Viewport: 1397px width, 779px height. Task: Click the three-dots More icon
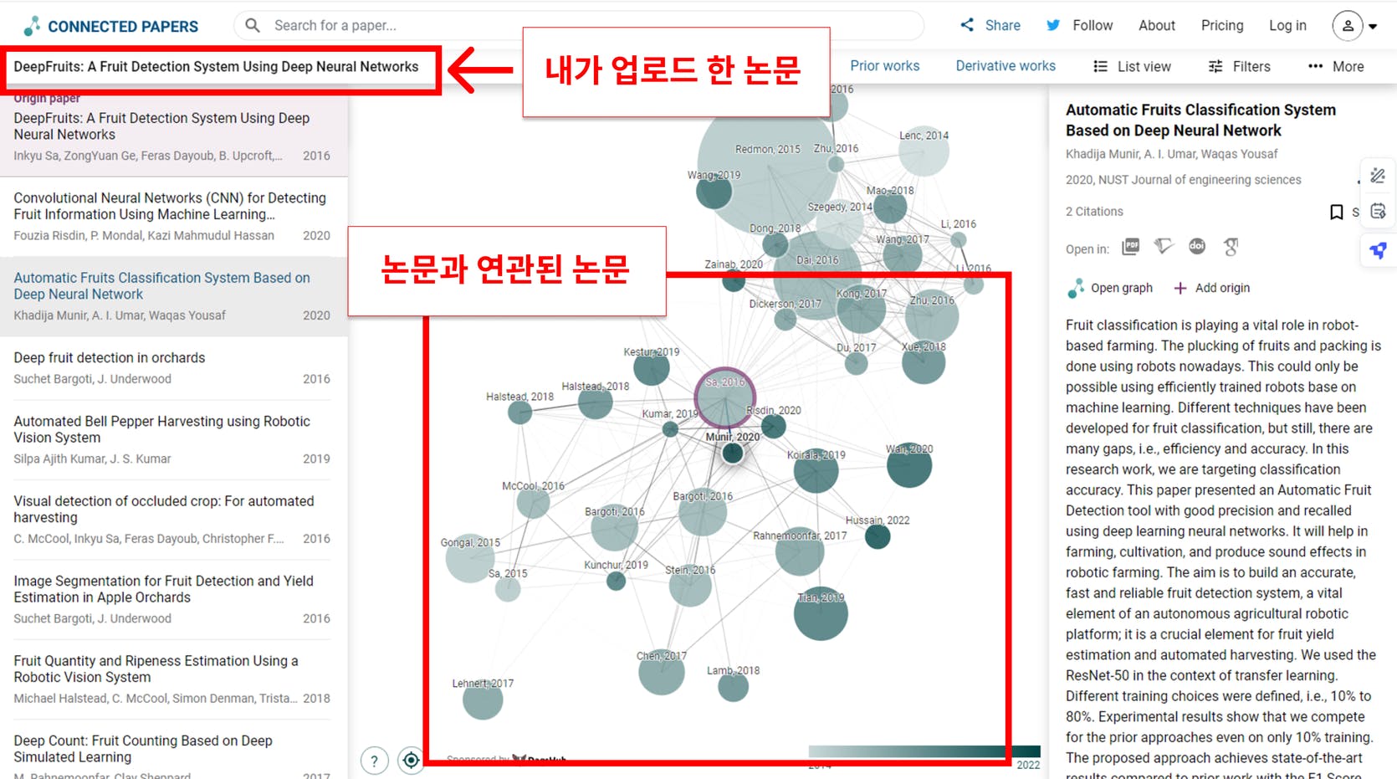(x=1316, y=66)
